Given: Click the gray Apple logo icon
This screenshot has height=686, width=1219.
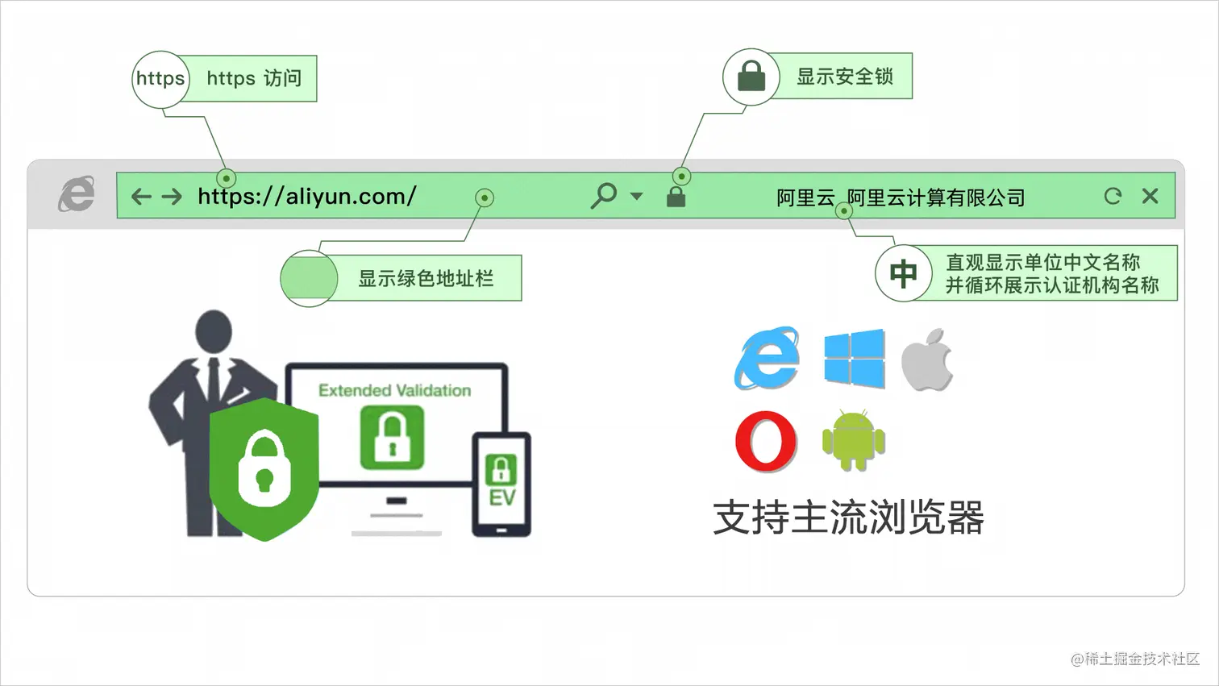Looking at the screenshot, I should (927, 360).
